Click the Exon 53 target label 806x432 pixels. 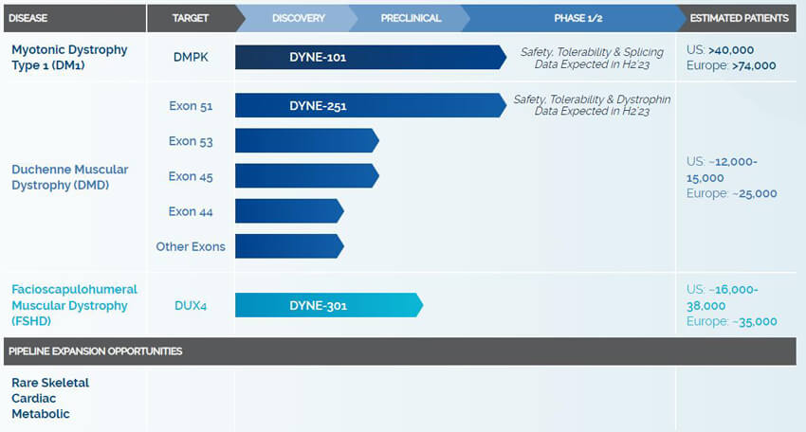point(191,141)
